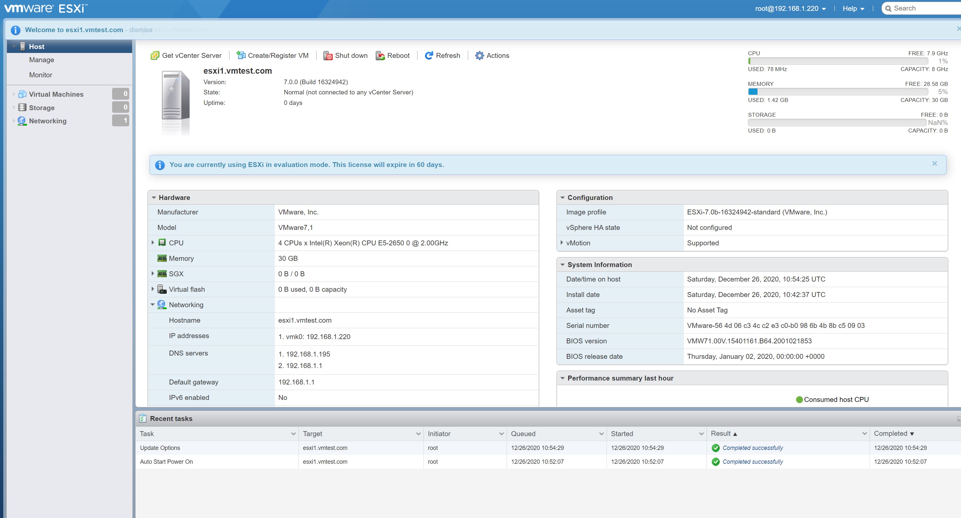Viewport: 961px width, 518px height.
Task: Open the Task column dropdown
Action: pyautogui.click(x=293, y=434)
